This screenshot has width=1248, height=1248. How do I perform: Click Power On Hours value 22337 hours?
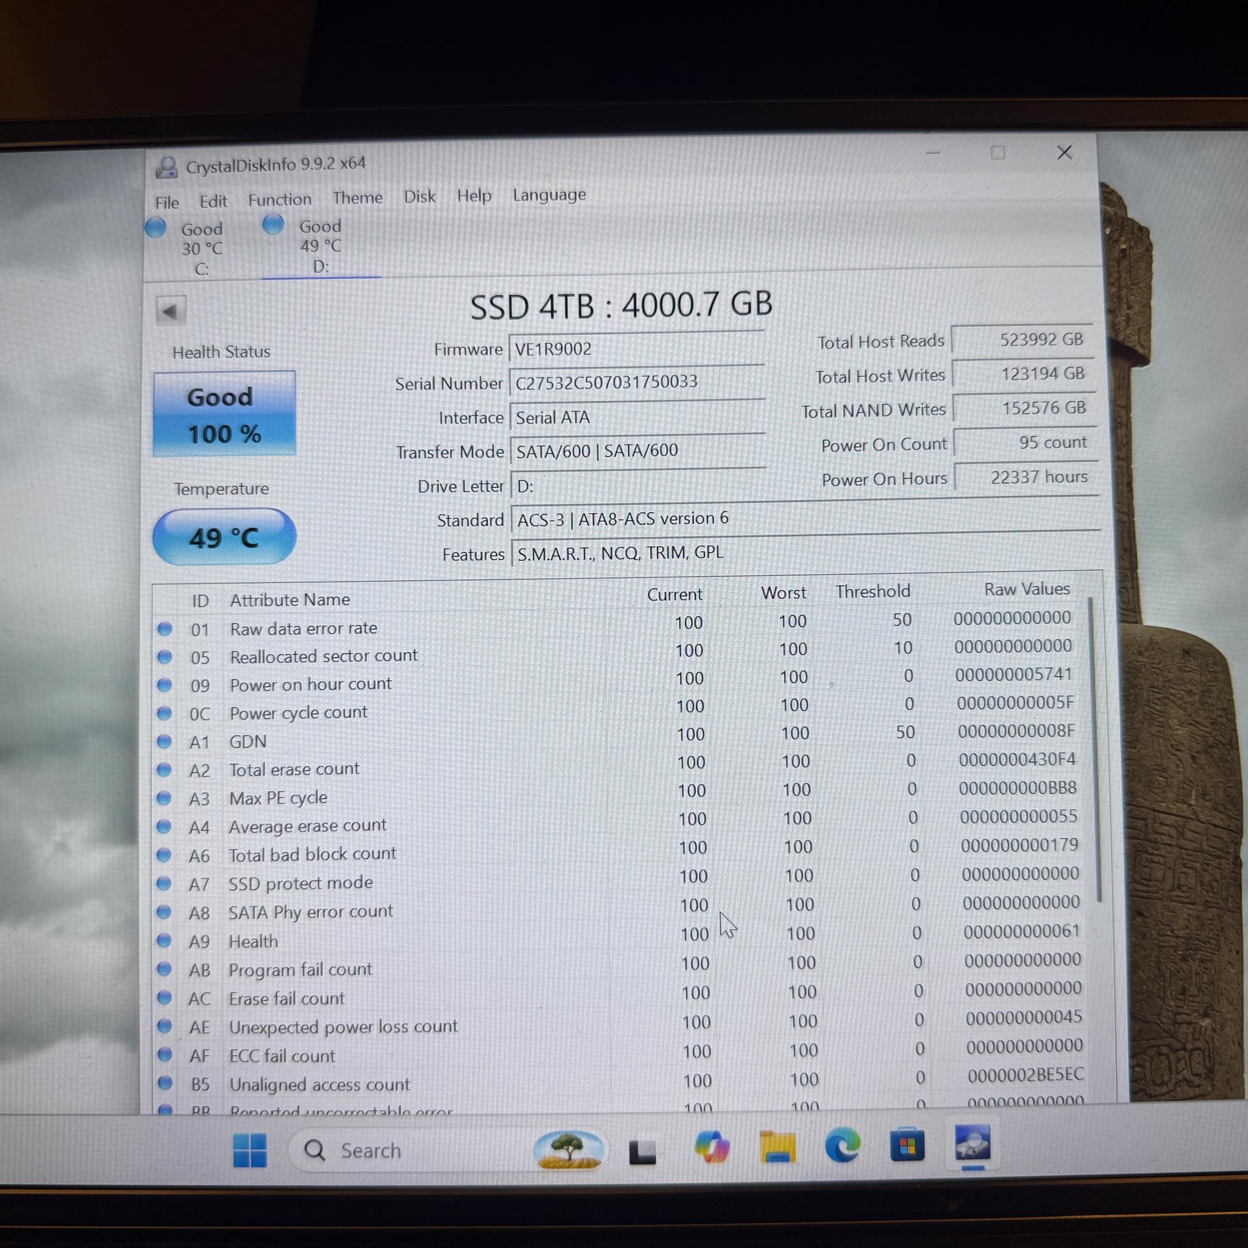pos(1026,477)
